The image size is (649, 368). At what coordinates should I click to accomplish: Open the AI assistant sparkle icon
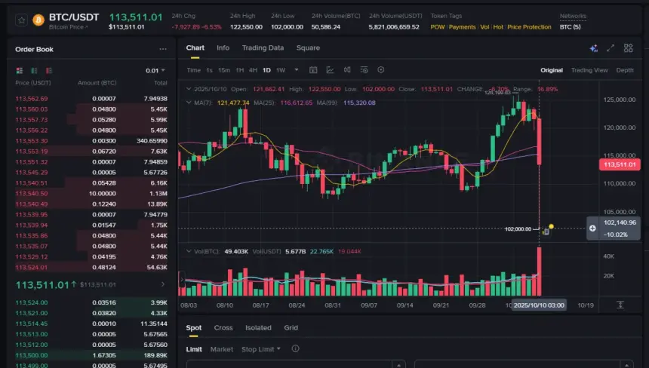(x=594, y=48)
